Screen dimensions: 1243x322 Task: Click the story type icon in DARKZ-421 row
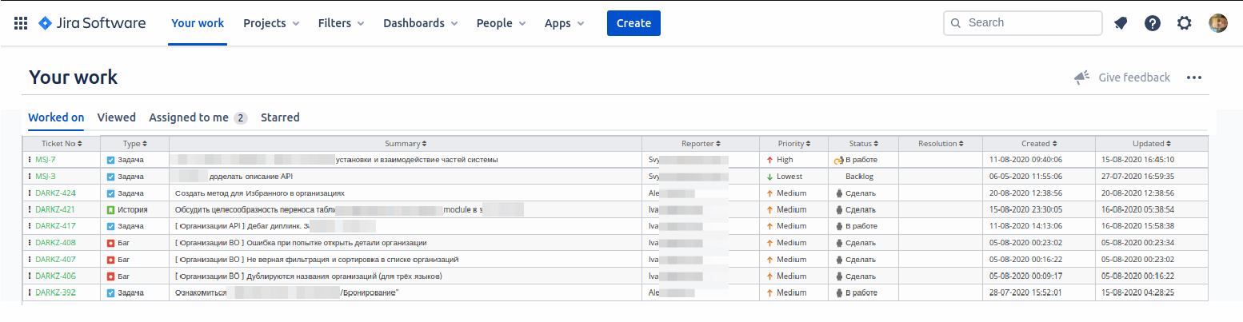[x=110, y=209]
